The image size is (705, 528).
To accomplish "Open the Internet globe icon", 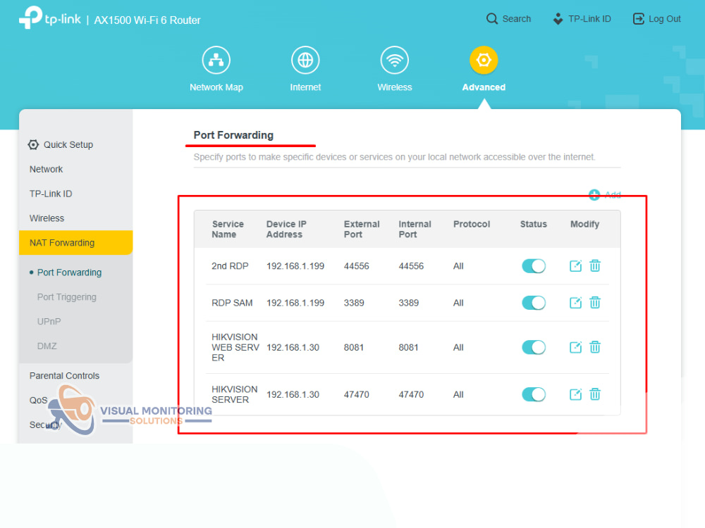I will (x=305, y=60).
